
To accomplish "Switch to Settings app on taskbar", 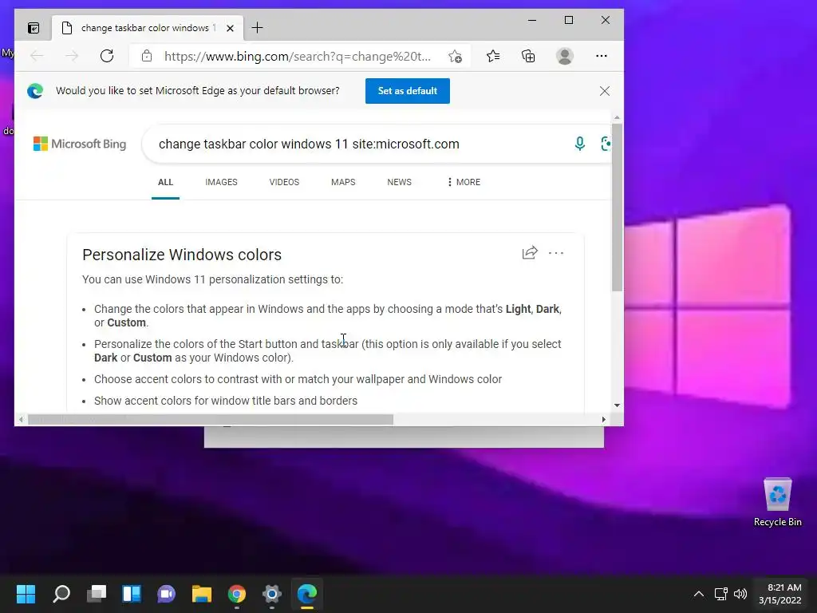I will 272,594.
